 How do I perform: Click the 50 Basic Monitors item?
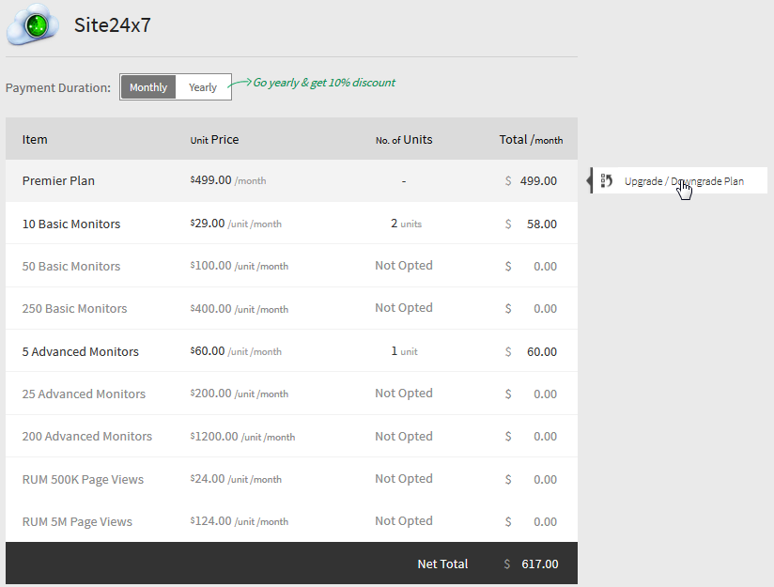point(71,266)
